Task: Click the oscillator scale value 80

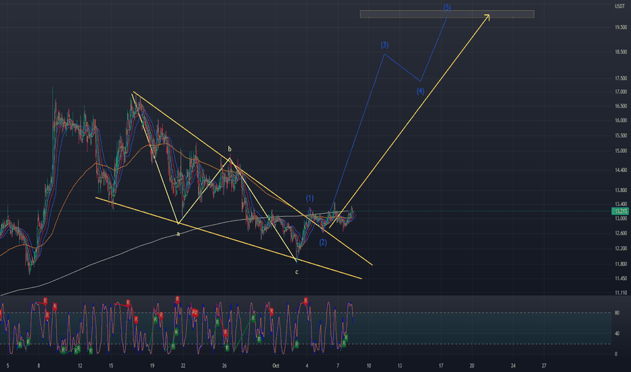Action: click(x=617, y=313)
